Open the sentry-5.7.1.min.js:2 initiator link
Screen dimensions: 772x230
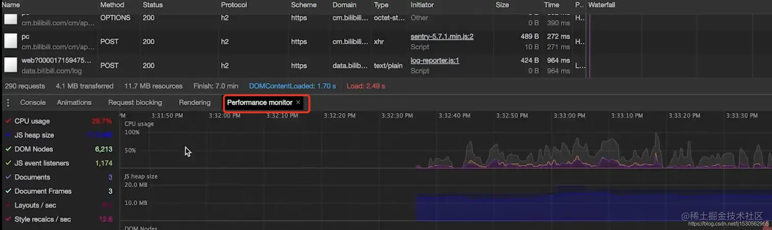(x=442, y=37)
